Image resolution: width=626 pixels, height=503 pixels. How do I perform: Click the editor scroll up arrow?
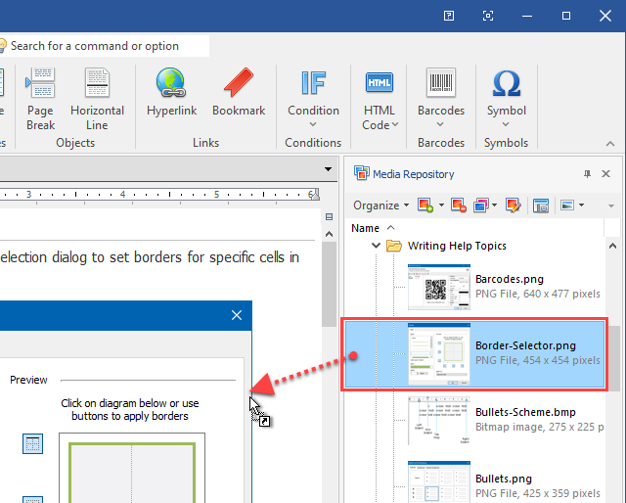[x=329, y=234]
